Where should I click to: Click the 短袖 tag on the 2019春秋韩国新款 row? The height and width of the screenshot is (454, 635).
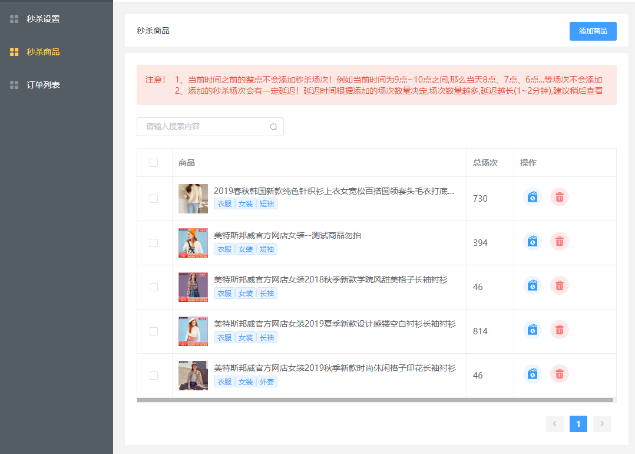tap(267, 204)
